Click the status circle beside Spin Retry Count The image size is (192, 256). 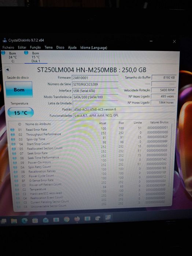click(x=15, y=167)
